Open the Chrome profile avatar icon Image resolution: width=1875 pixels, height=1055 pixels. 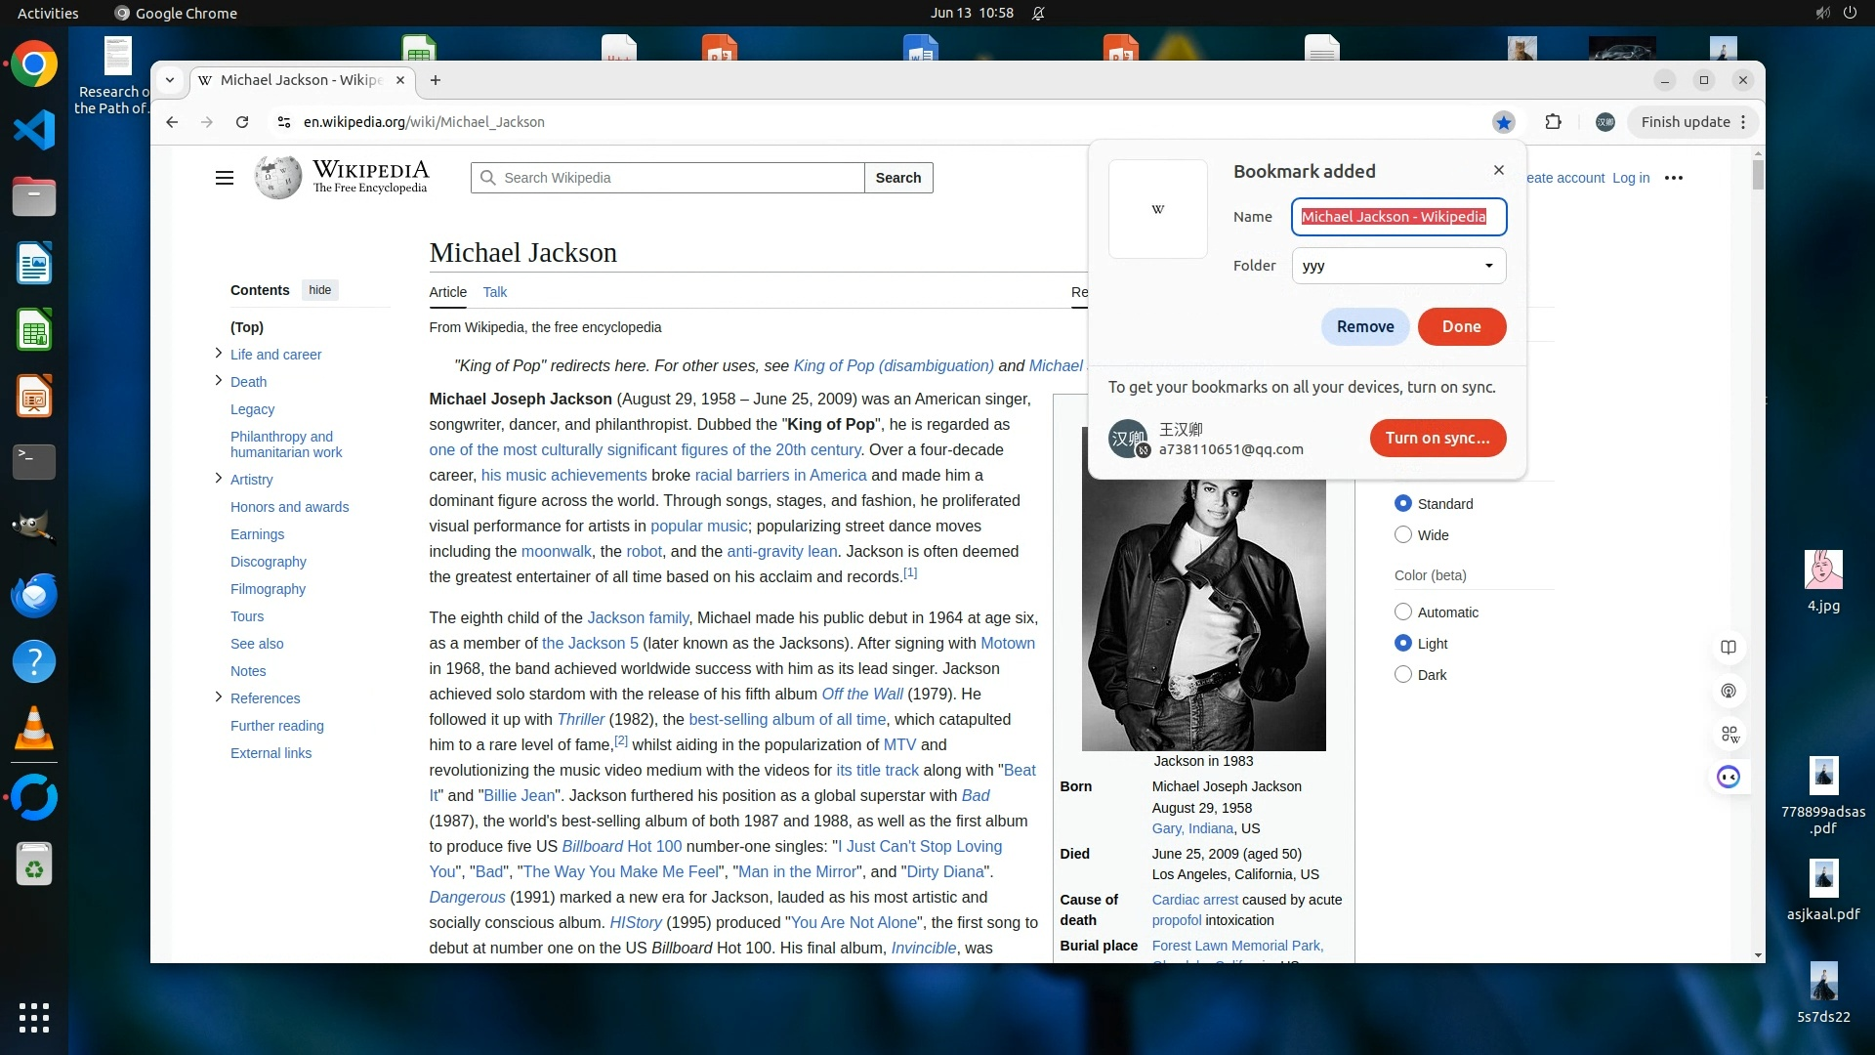pos(1604,122)
